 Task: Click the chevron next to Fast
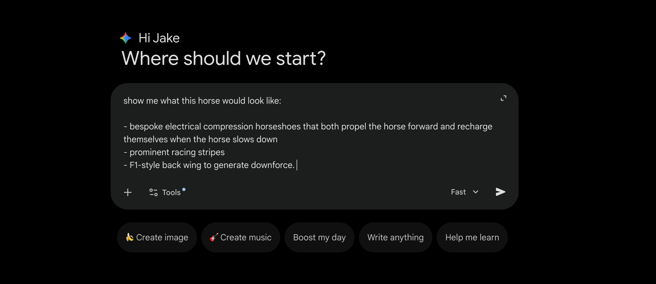pos(476,192)
